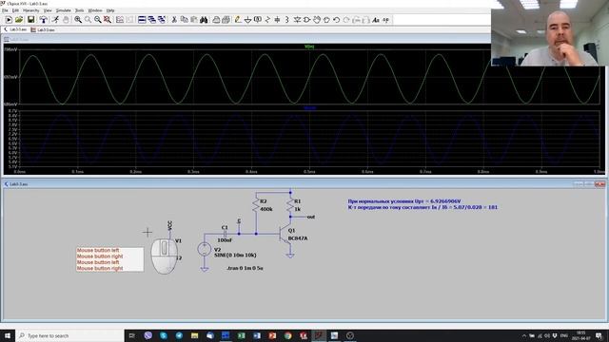
Task: Click the SINE(0 10m 10k) source value
Action: click(235, 256)
